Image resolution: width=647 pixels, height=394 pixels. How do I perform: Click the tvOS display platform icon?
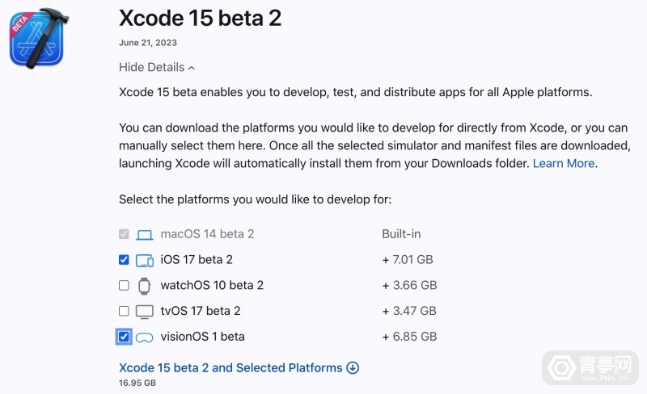[x=144, y=311]
